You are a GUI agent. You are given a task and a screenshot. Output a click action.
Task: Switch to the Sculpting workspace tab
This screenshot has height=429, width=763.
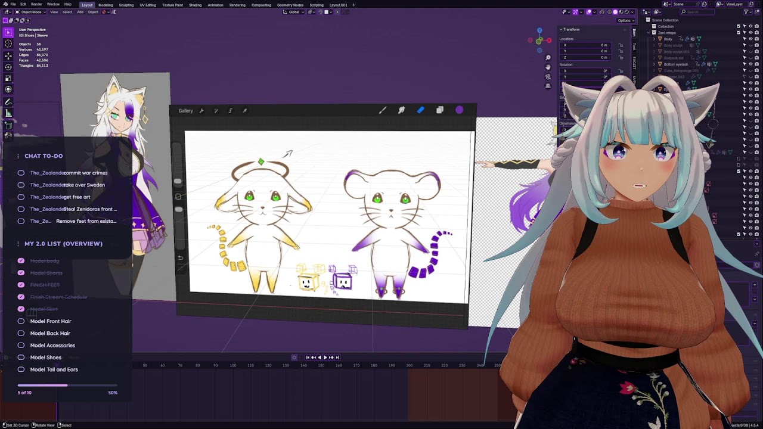[x=126, y=5]
